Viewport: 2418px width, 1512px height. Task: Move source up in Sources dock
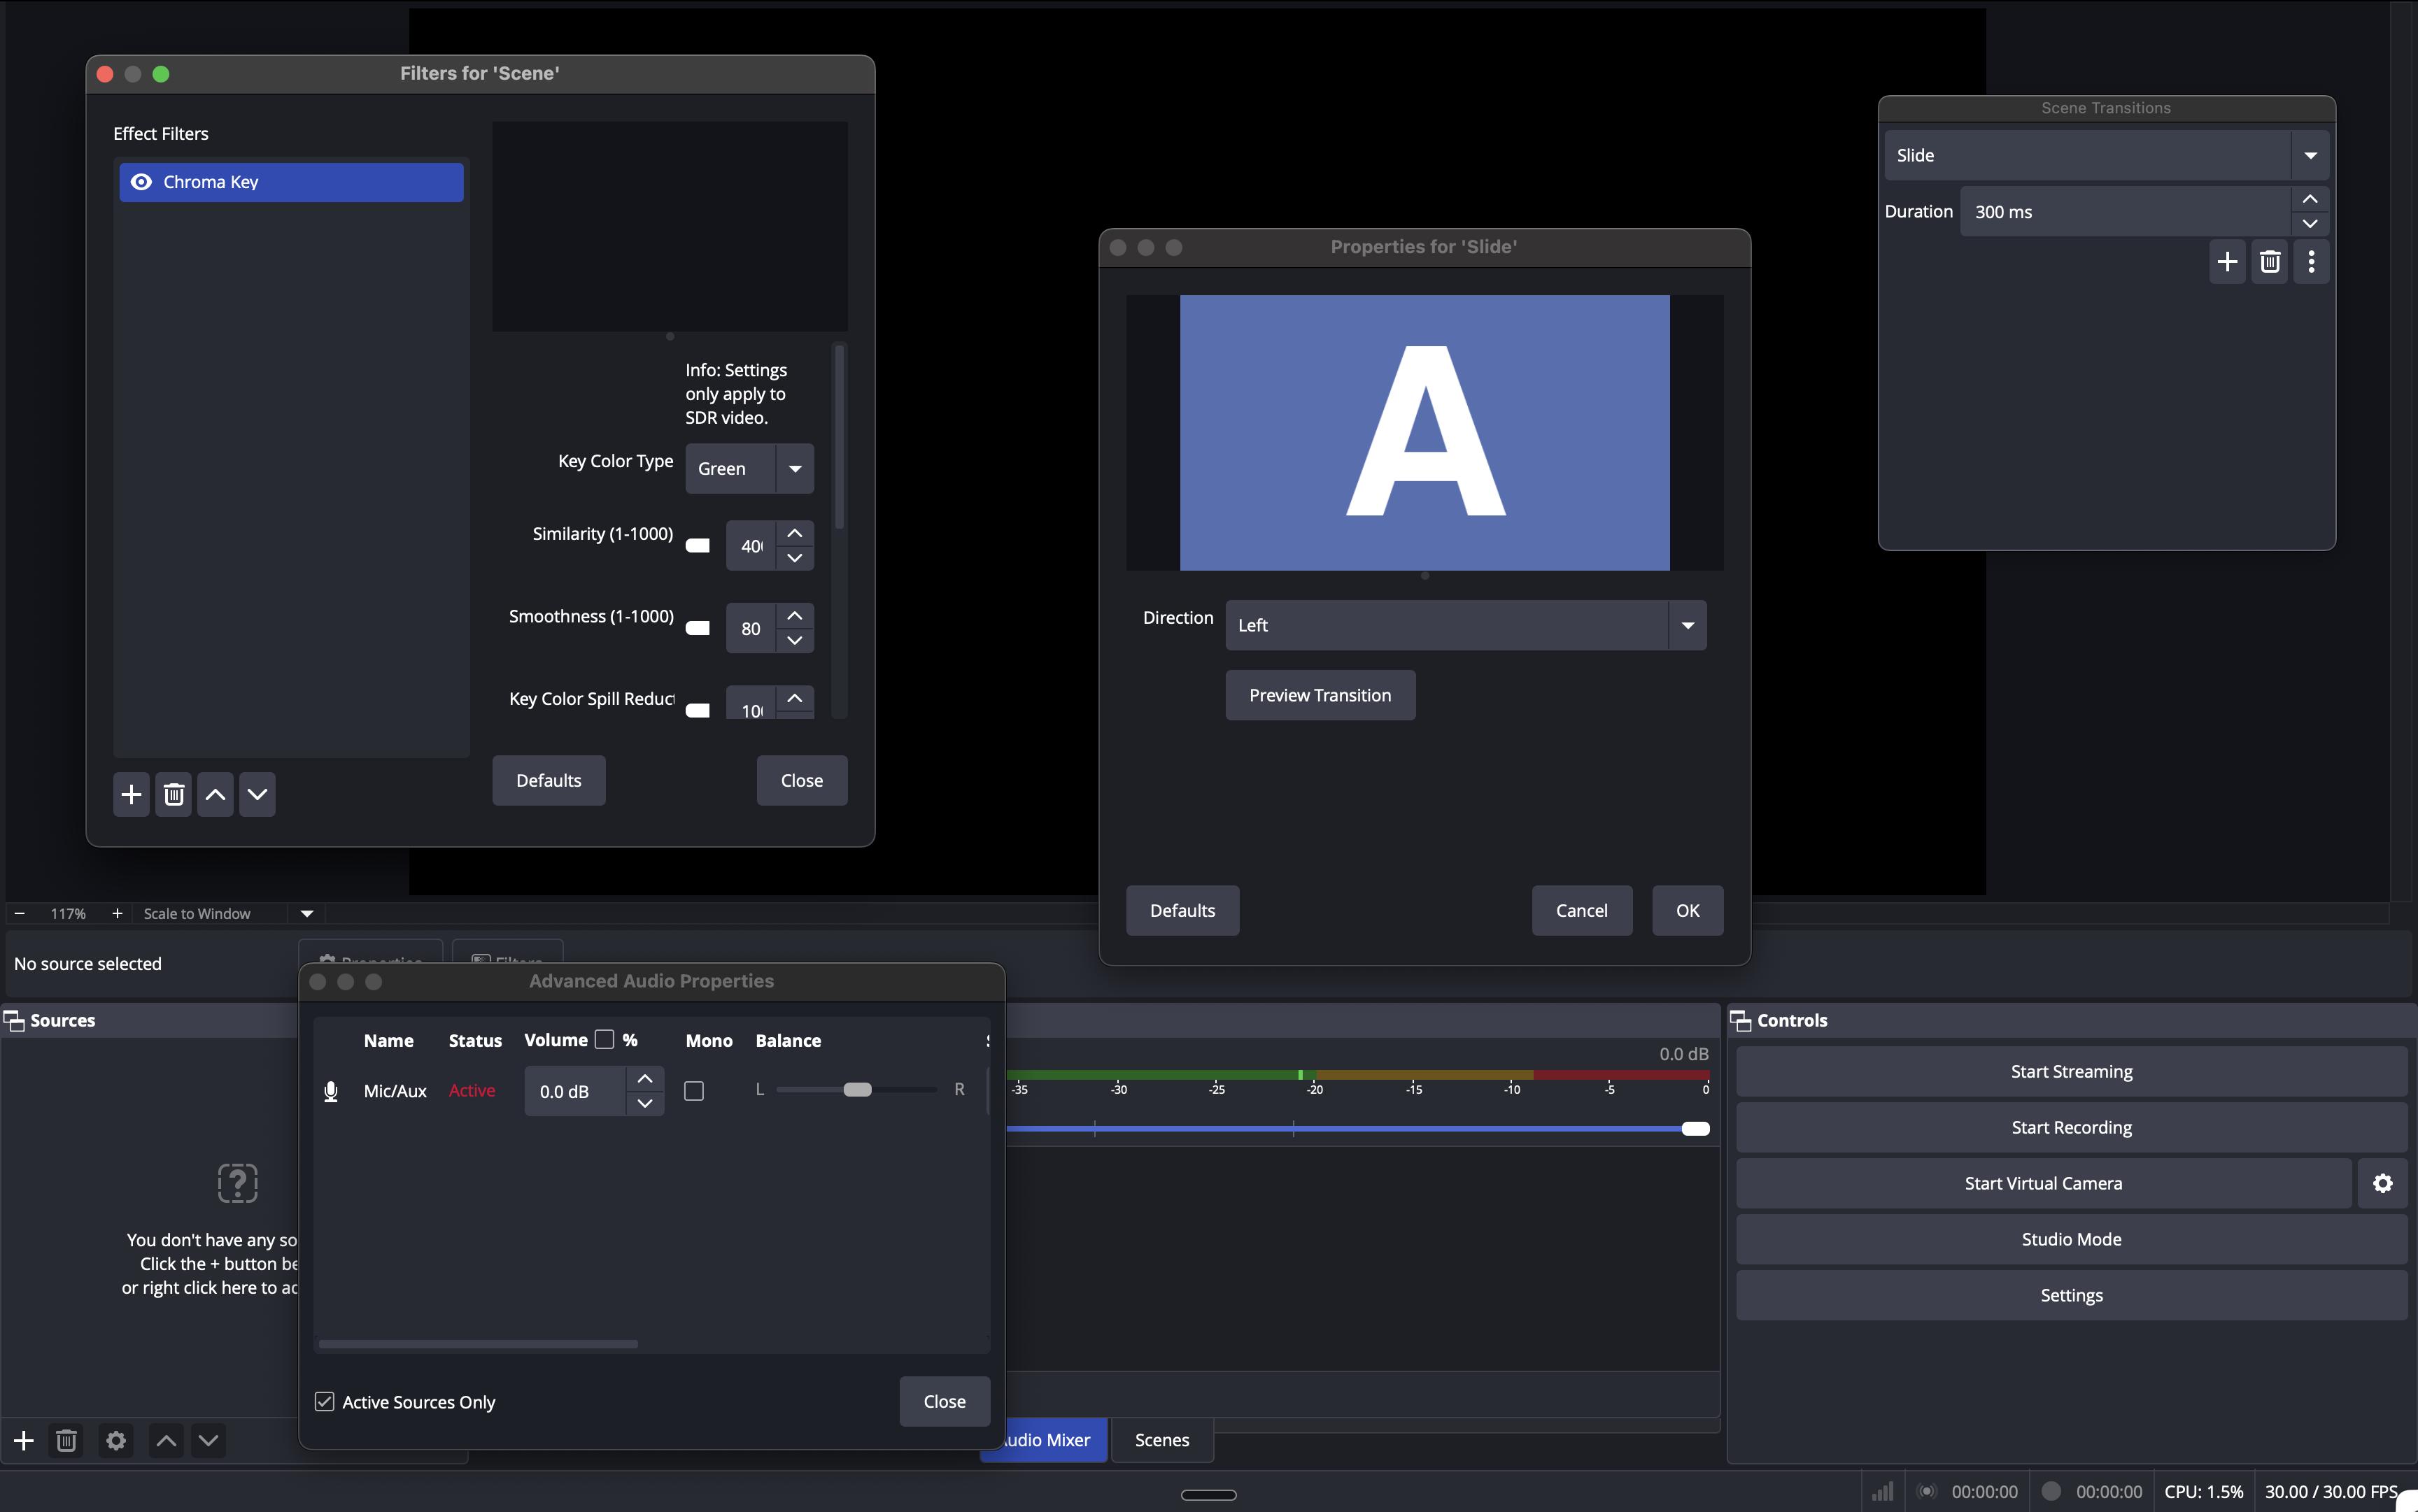(166, 1440)
